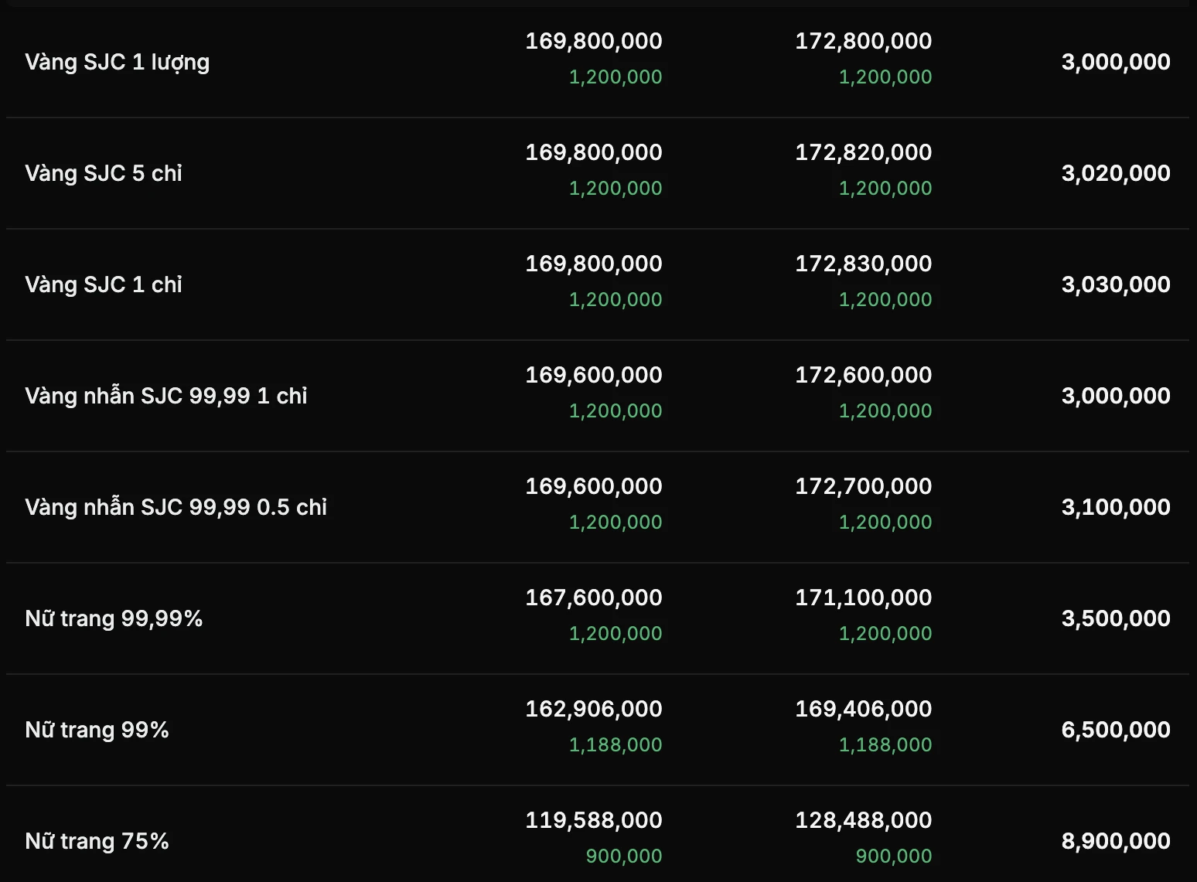Click the 172,830,000 sell price value
1197x882 pixels.
click(863, 264)
